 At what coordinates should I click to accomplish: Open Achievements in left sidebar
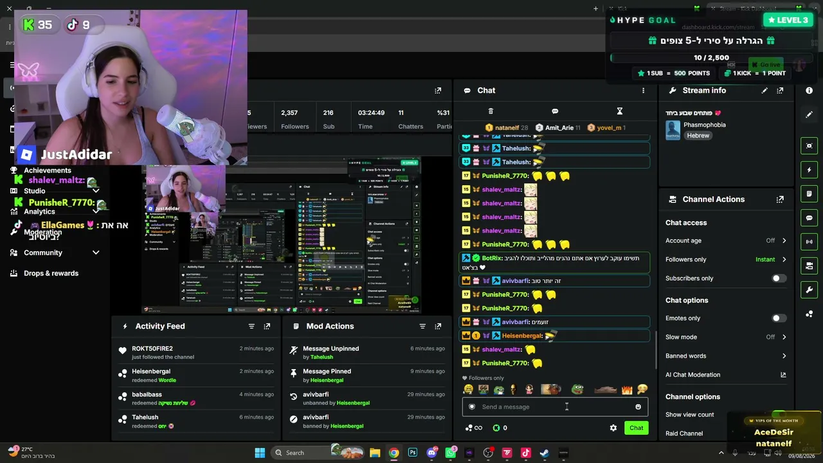[x=48, y=170]
